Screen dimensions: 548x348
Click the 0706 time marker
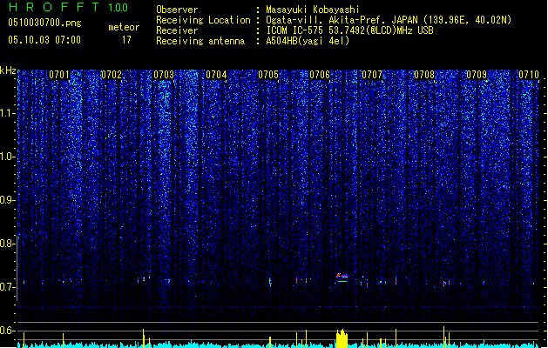320,75
